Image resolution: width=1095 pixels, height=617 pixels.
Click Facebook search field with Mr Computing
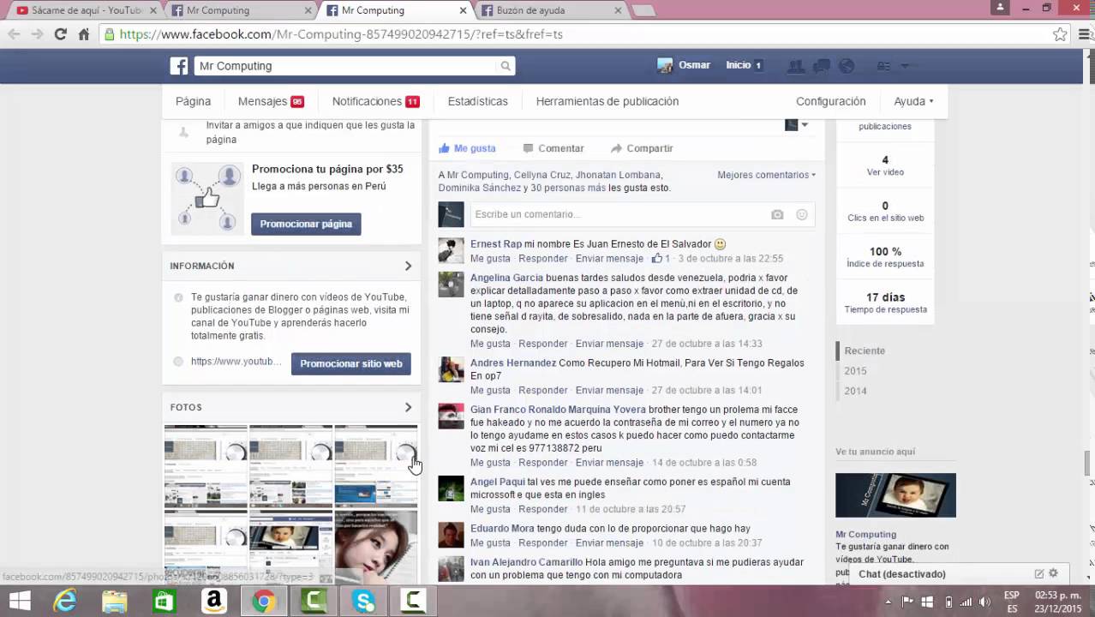tap(346, 66)
